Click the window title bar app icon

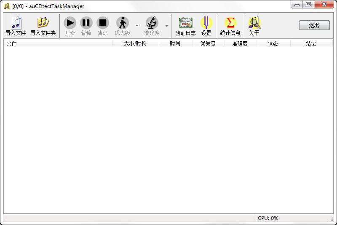7,6
